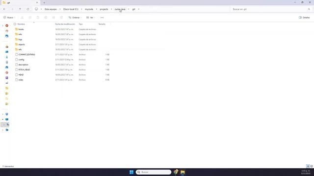Select the description file

click(x=23, y=65)
